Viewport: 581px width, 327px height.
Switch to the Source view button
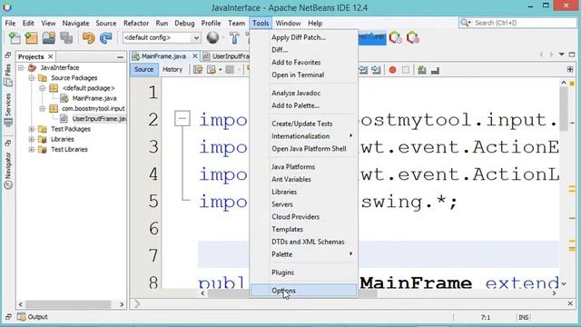[x=143, y=69]
